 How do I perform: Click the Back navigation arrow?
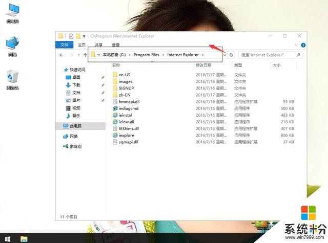tap(61, 55)
